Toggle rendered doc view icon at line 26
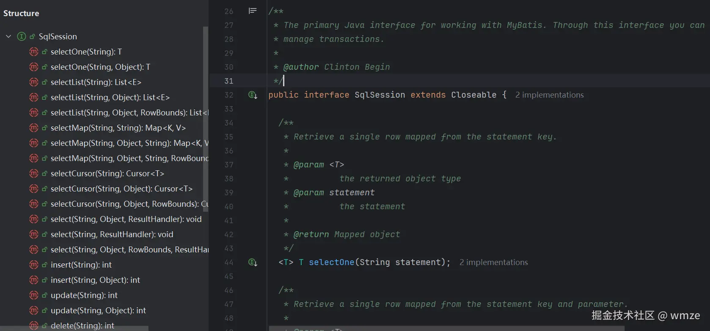The width and height of the screenshot is (710, 331). pyautogui.click(x=253, y=11)
